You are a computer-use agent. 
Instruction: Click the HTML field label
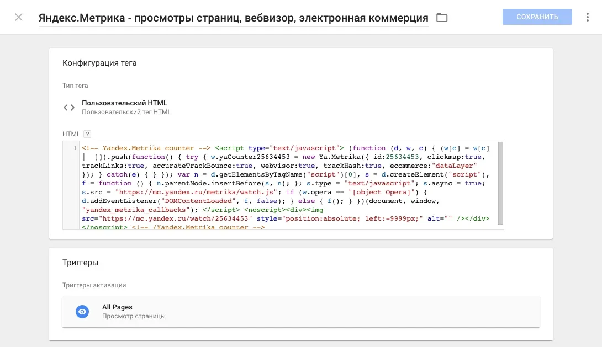click(72, 134)
